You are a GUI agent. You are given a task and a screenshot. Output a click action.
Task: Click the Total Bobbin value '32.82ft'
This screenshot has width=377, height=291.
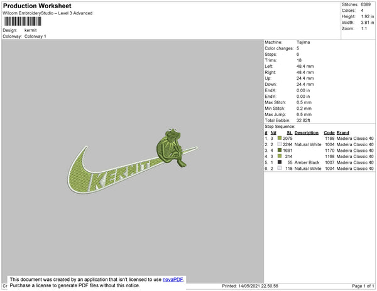pyautogui.click(x=303, y=120)
